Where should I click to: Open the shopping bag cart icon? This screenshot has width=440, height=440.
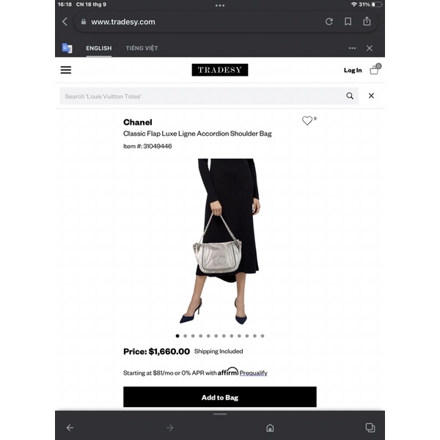[x=375, y=69]
